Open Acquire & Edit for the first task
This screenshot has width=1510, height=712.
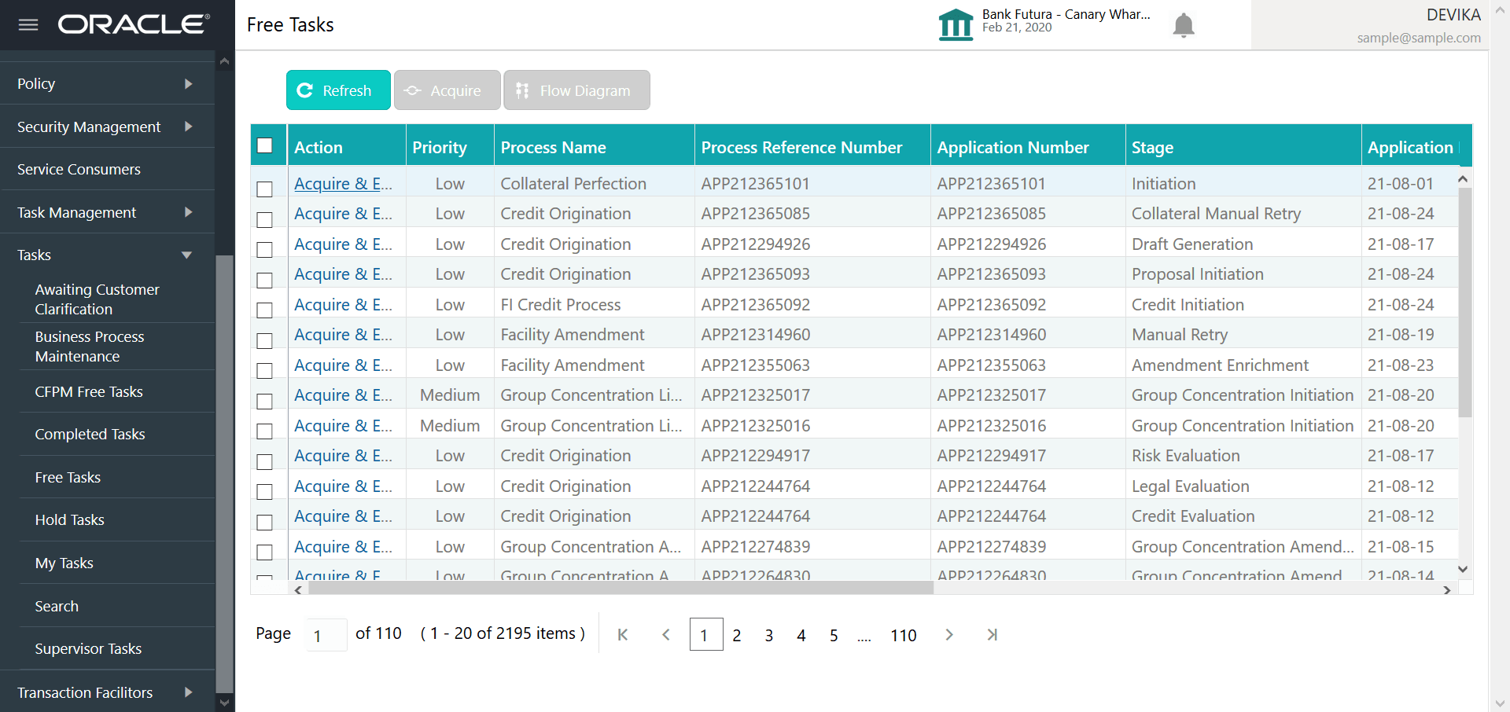coord(344,183)
